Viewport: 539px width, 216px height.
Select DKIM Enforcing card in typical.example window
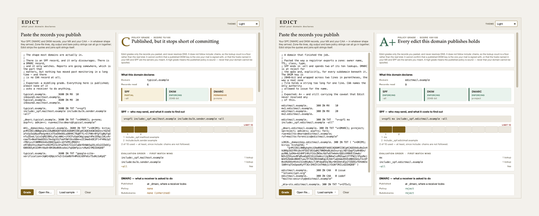(187, 94)
